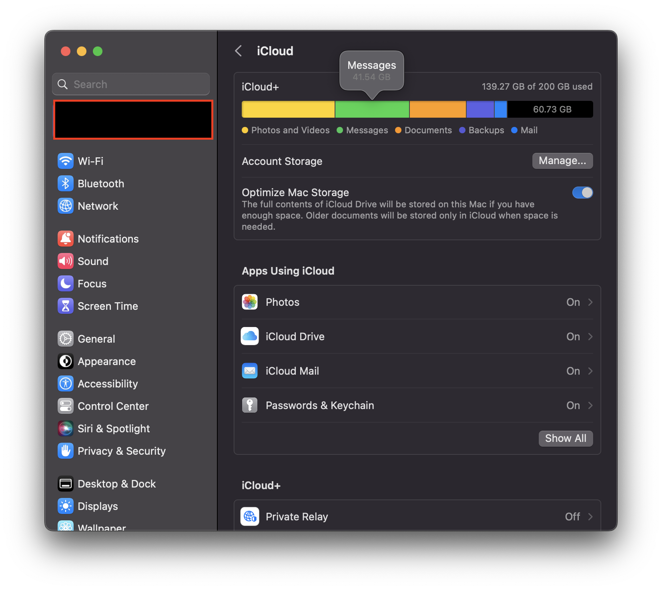Open Screen Time hourglass icon

coord(66,306)
